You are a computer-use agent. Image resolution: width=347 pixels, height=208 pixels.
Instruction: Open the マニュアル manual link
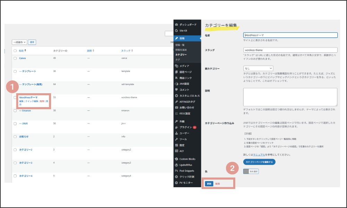[259, 155]
